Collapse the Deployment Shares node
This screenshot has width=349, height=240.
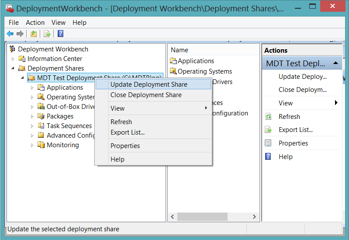[x=13, y=68]
